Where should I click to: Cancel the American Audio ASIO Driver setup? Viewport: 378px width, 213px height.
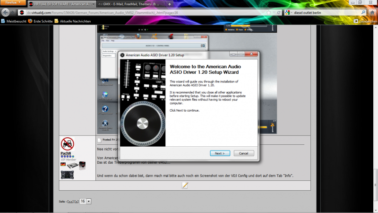244,153
